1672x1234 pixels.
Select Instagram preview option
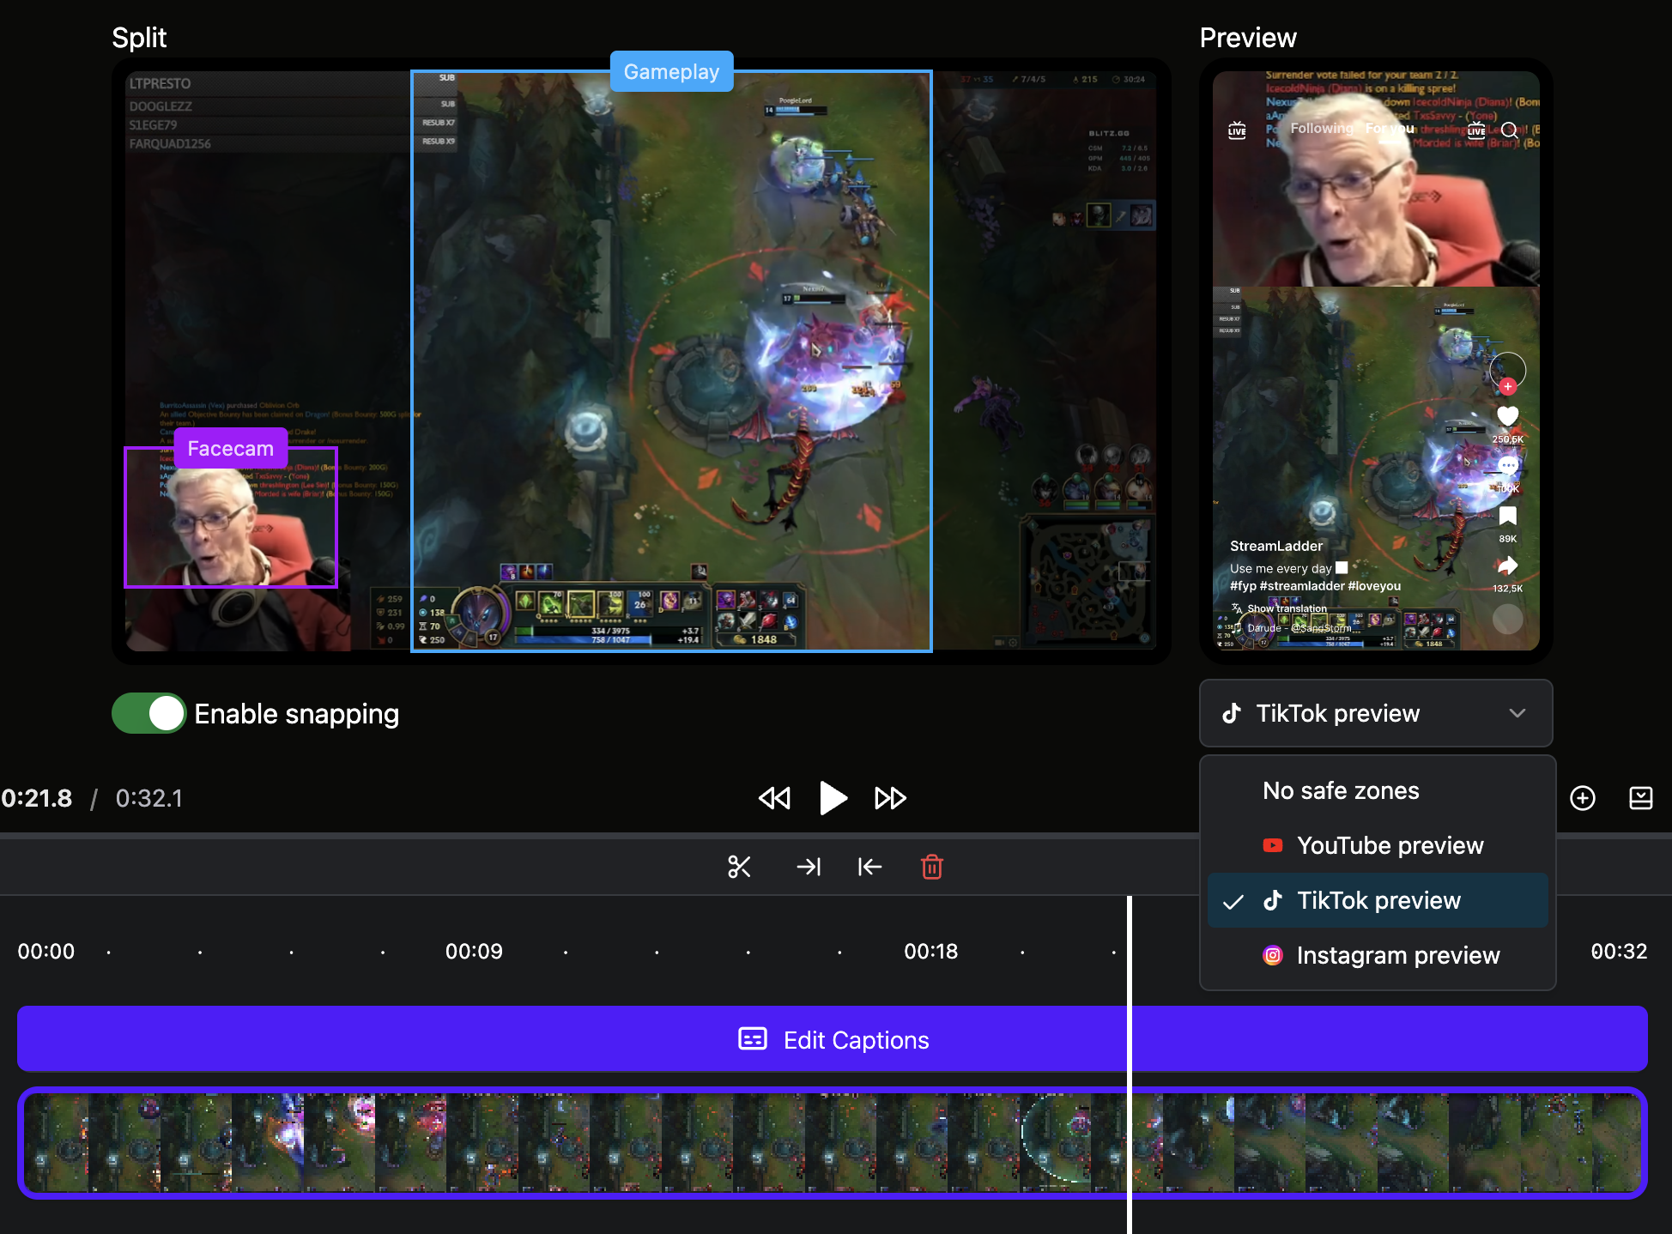(x=1378, y=955)
